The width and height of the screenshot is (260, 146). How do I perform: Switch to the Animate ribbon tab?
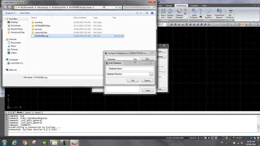(x=194, y=6)
